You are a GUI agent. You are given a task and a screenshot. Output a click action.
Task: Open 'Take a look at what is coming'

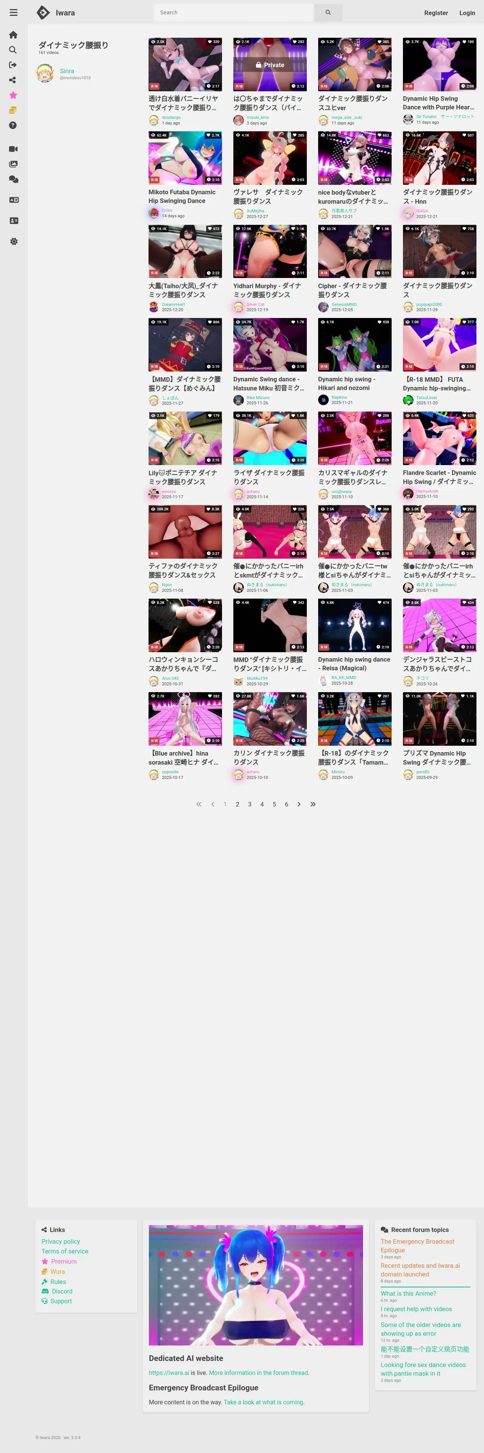click(263, 1402)
